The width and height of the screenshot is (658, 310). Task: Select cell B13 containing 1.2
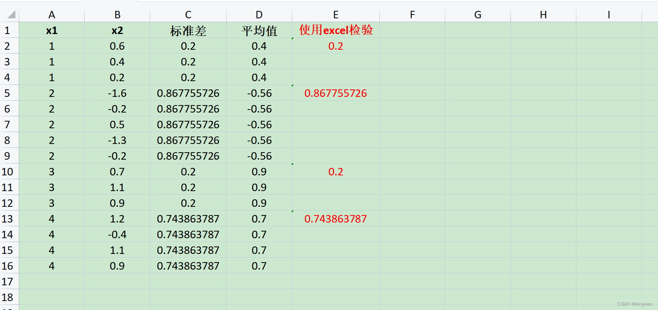coord(117,219)
